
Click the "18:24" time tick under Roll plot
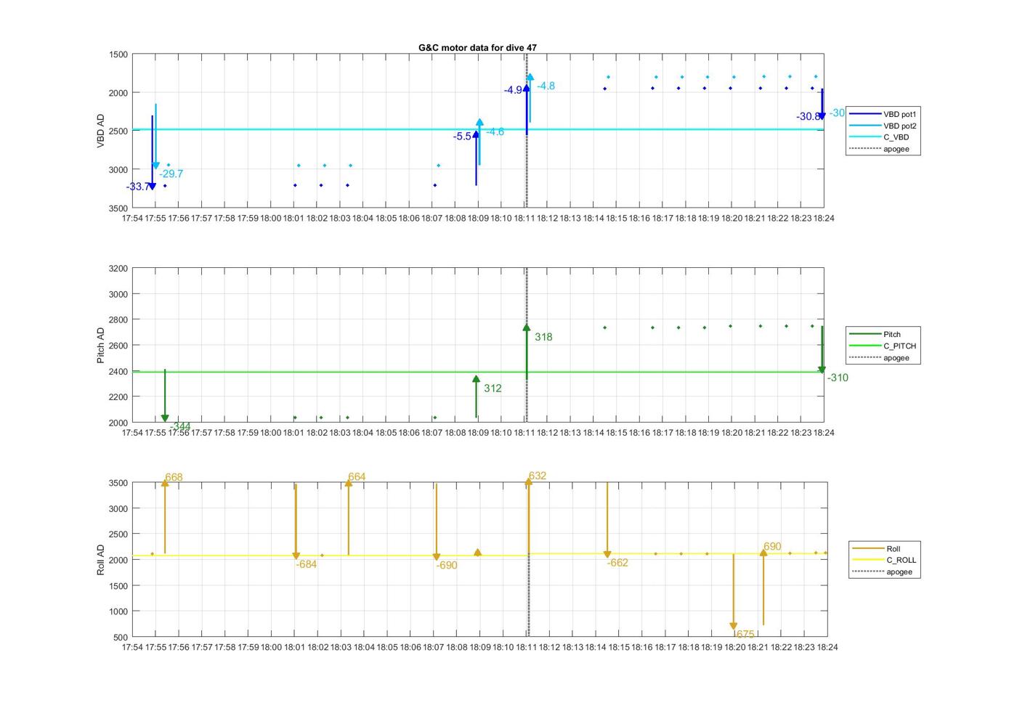[x=827, y=647]
